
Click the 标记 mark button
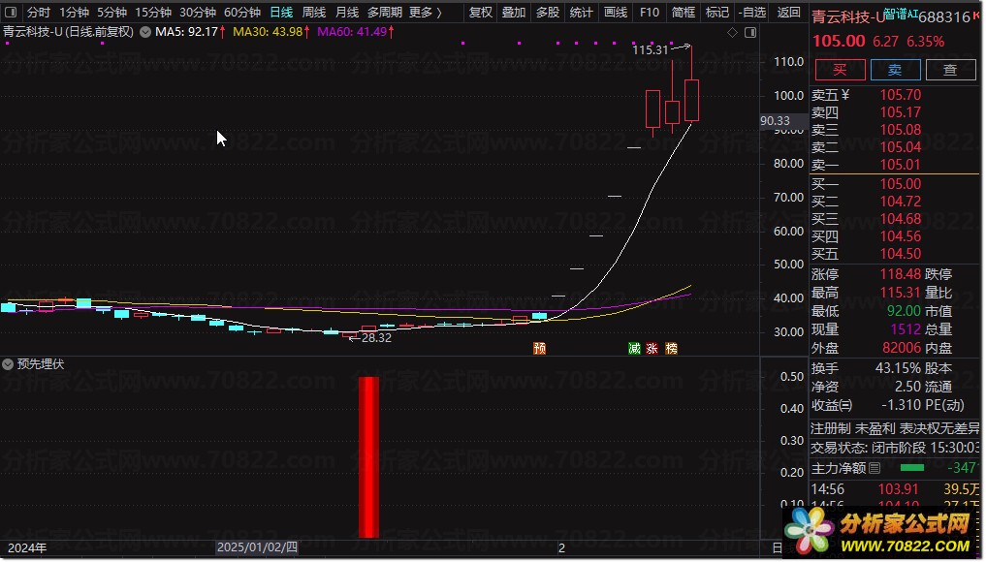pyautogui.click(x=716, y=12)
